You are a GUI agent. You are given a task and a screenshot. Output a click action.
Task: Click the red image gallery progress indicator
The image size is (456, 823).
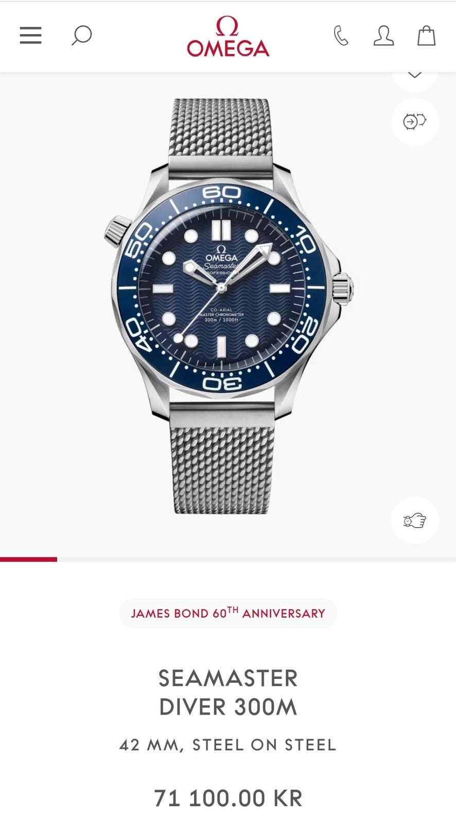pyautogui.click(x=28, y=559)
